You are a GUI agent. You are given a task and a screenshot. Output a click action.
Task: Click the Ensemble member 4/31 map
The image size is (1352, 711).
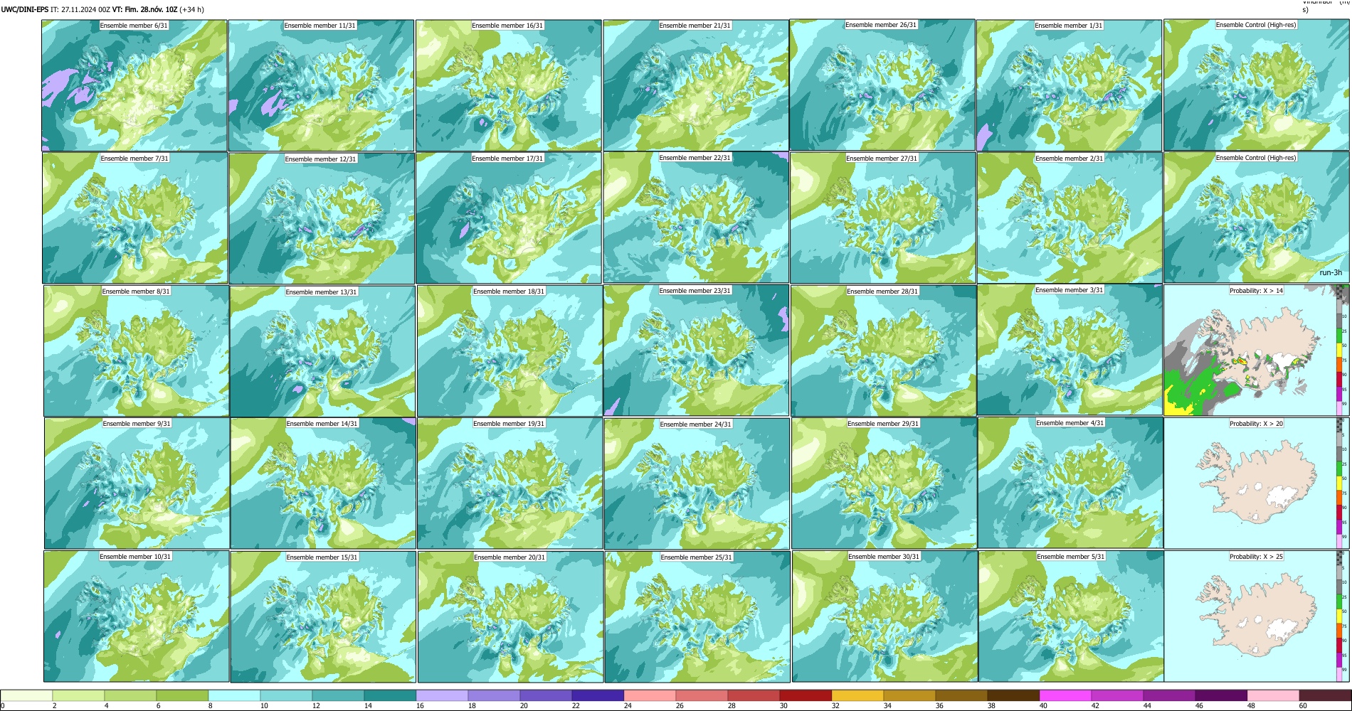(x=1071, y=483)
